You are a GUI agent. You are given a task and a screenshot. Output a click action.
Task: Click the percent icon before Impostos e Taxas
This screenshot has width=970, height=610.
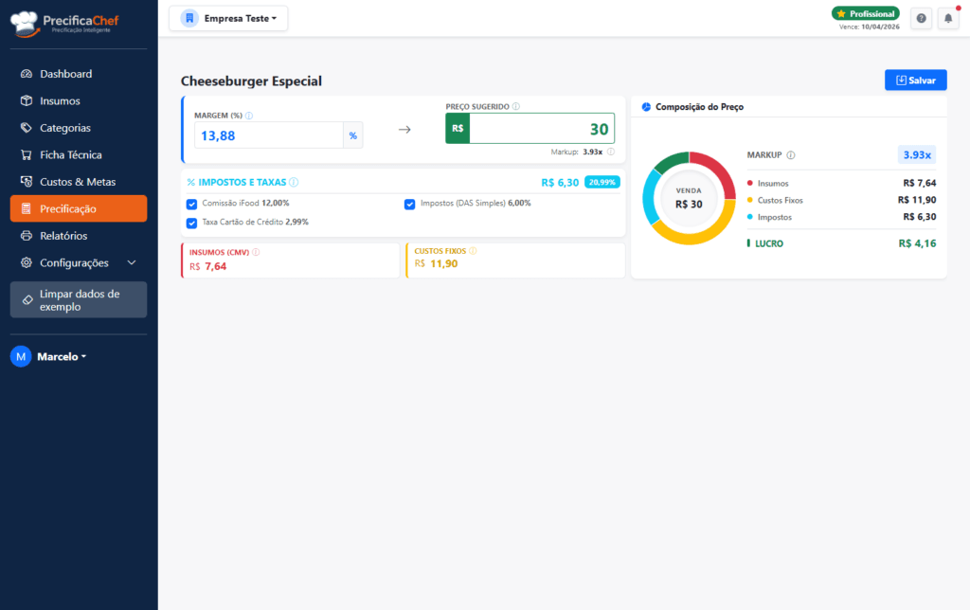pos(191,183)
